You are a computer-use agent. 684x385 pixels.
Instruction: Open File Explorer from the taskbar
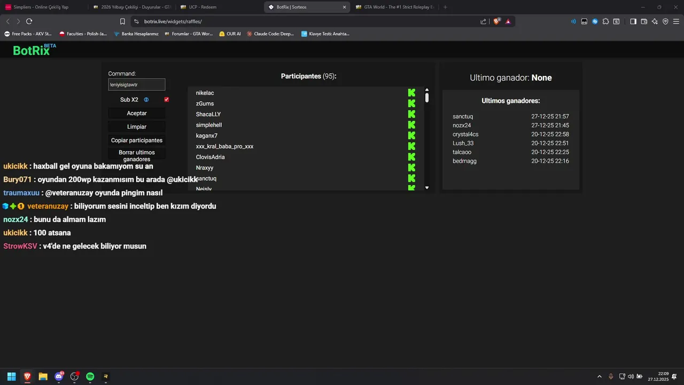click(43, 376)
